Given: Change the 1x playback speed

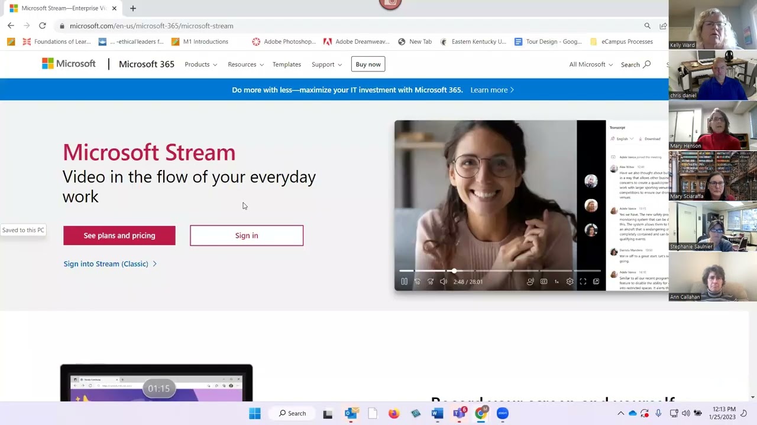Looking at the screenshot, I should pyautogui.click(x=557, y=282).
